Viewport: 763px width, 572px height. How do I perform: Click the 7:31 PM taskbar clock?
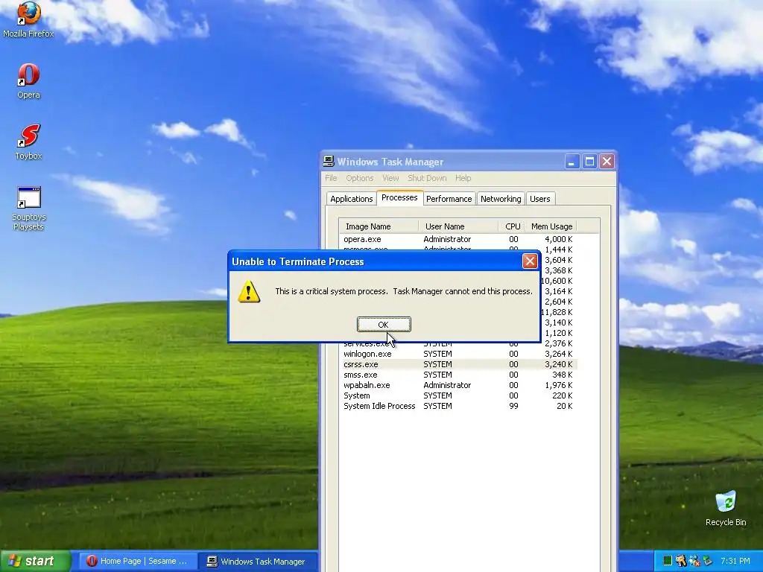pyautogui.click(x=735, y=561)
